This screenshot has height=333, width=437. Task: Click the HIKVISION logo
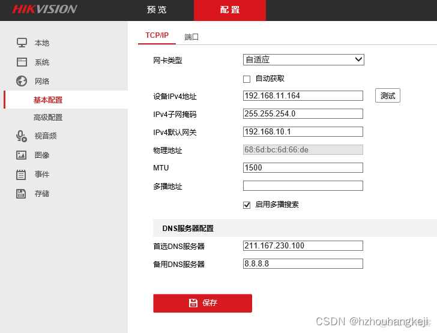pyautogui.click(x=44, y=9)
